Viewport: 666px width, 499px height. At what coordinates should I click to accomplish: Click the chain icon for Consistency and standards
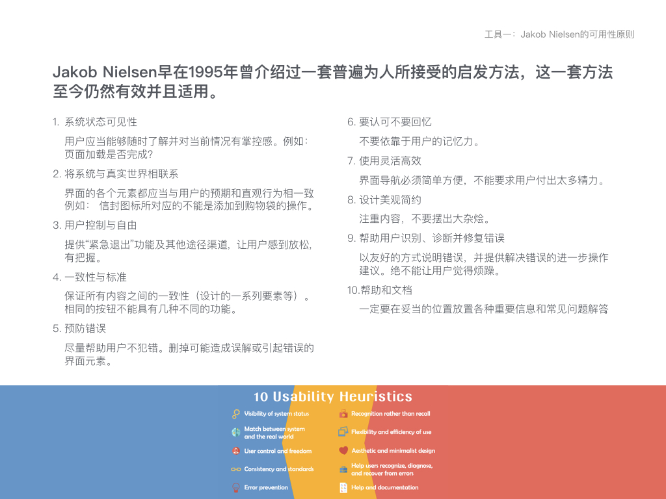236,469
